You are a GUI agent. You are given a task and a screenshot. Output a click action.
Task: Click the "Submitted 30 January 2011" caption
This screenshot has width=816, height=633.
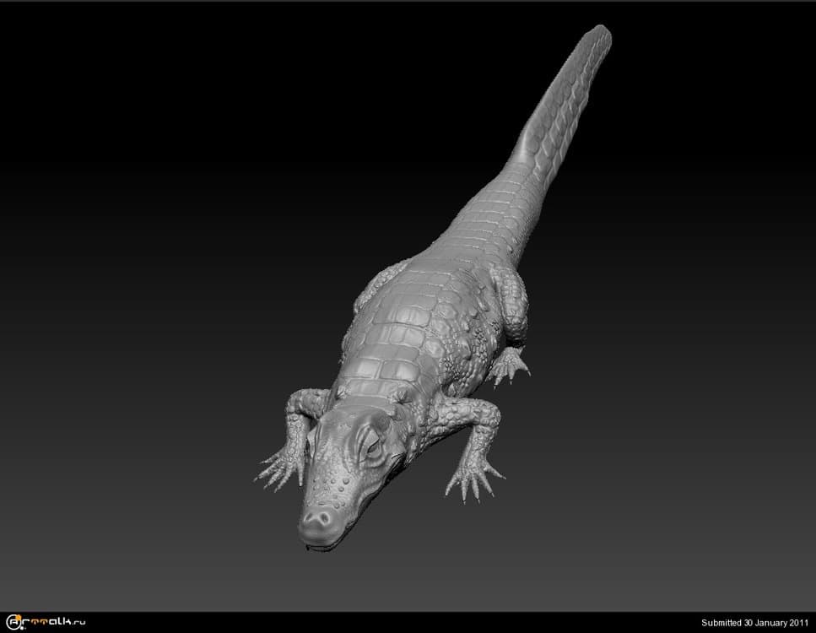tap(757, 623)
